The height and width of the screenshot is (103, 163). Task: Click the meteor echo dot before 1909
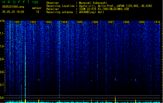136,80
